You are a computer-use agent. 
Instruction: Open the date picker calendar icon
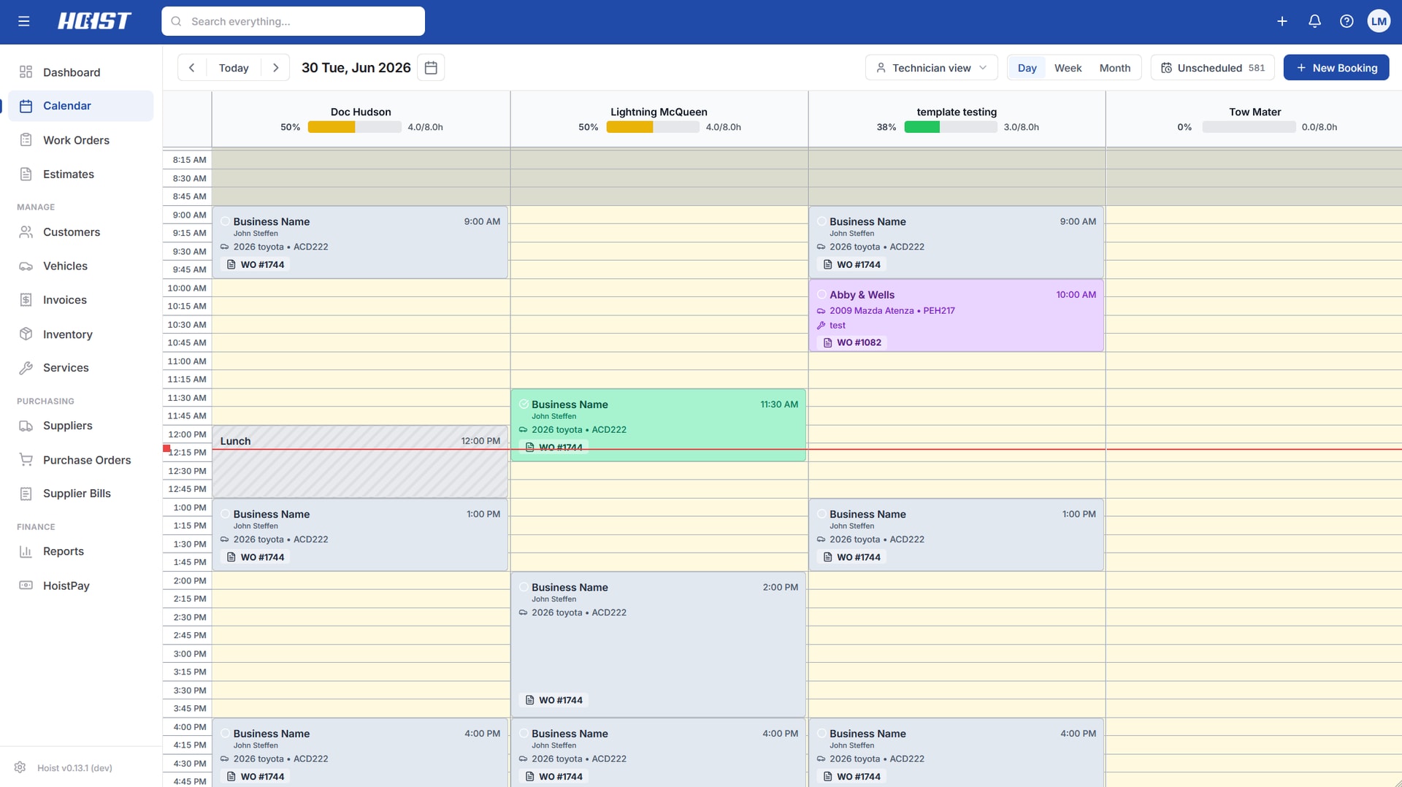pyautogui.click(x=431, y=68)
